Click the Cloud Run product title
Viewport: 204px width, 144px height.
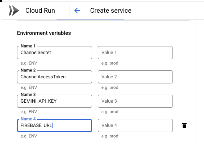[40, 11]
